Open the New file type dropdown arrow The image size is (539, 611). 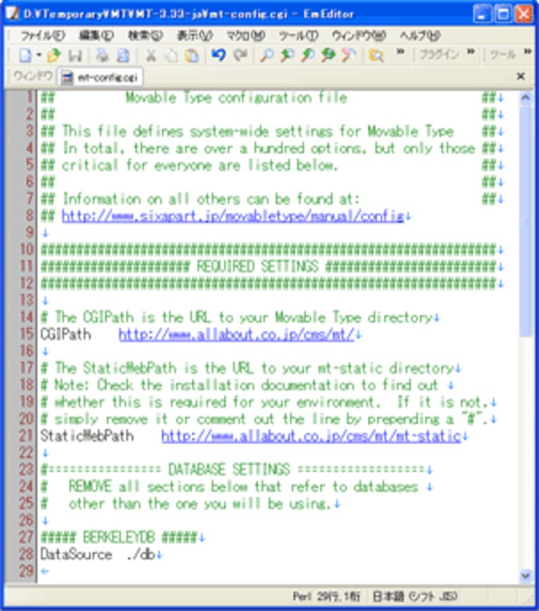pyautogui.click(x=39, y=55)
